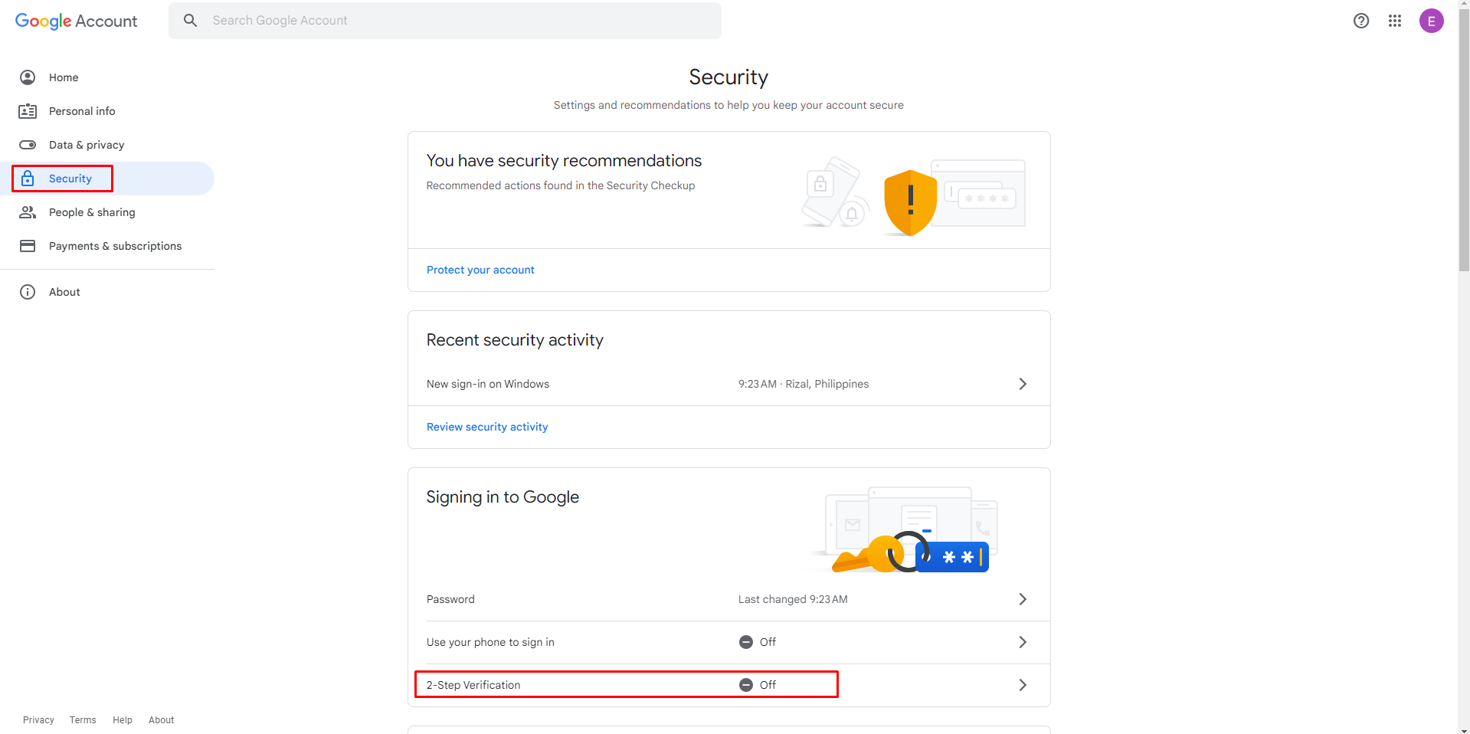Image resolution: width=1470 pixels, height=734 pixels.
Task: Click the Off status icon for phone sign-in
Action: [x=746, y=642]
